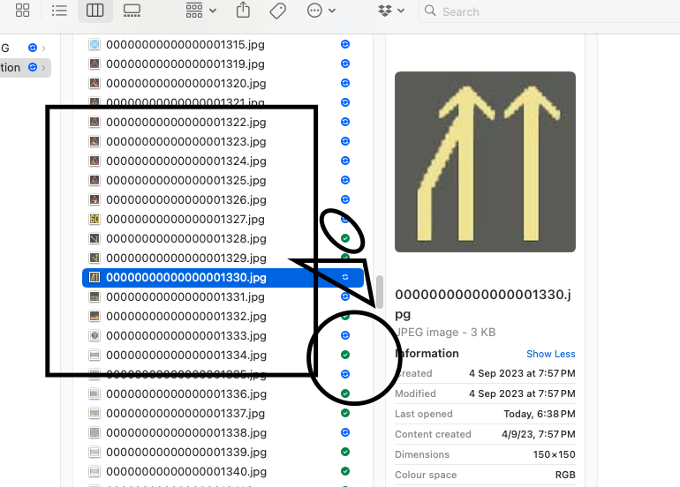Expand the folder ending in 'tion'
680x487 pixels.
[x=43, y=68]
